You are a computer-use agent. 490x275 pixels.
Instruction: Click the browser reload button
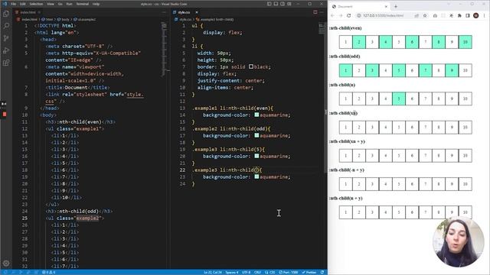pos(349,15)
